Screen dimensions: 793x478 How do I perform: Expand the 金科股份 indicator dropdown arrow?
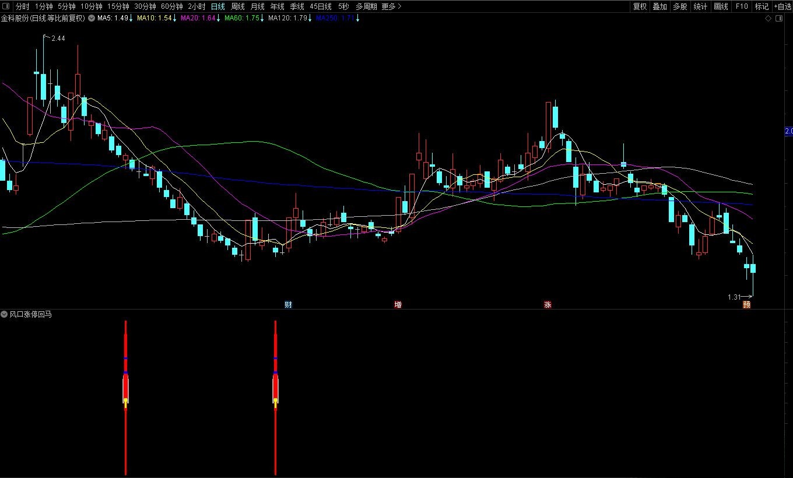(x=92, y=18)
